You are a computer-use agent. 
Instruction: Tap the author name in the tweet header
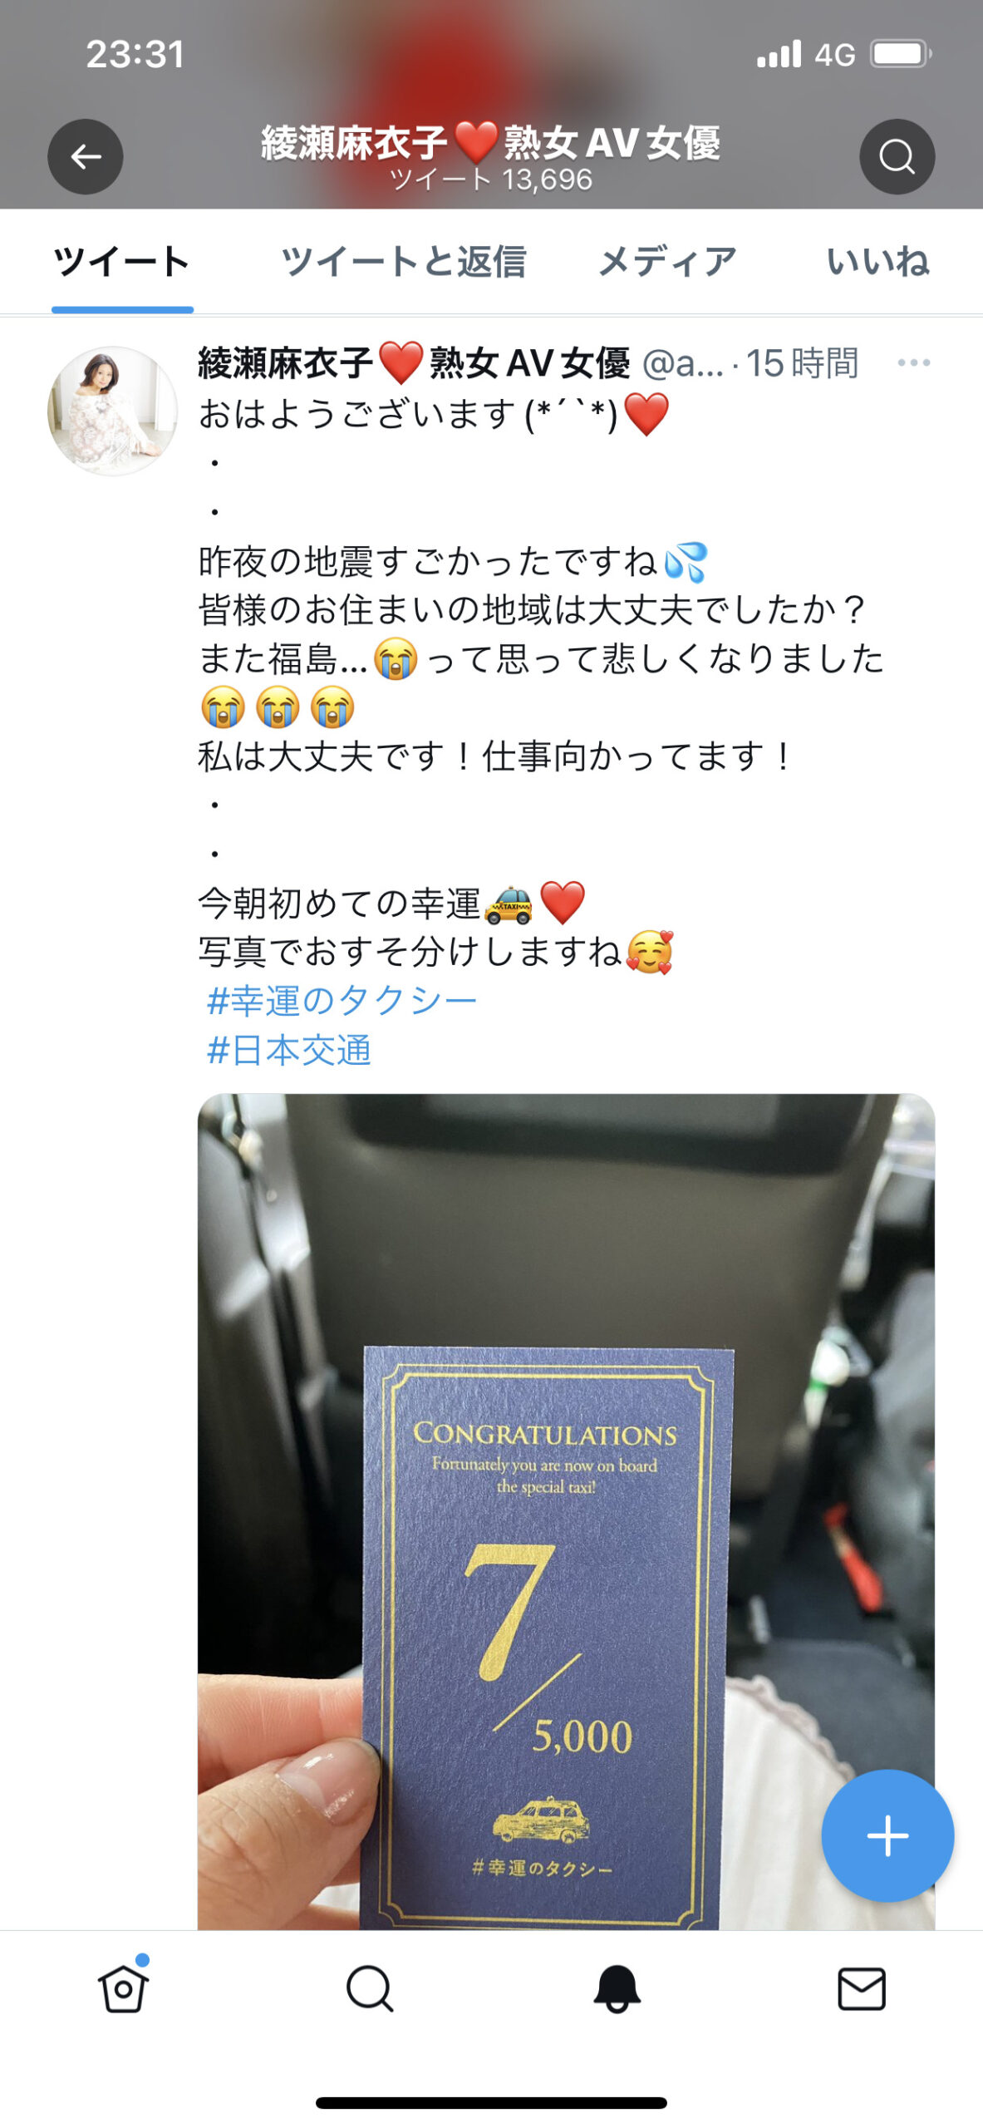(x=413, y=363)
